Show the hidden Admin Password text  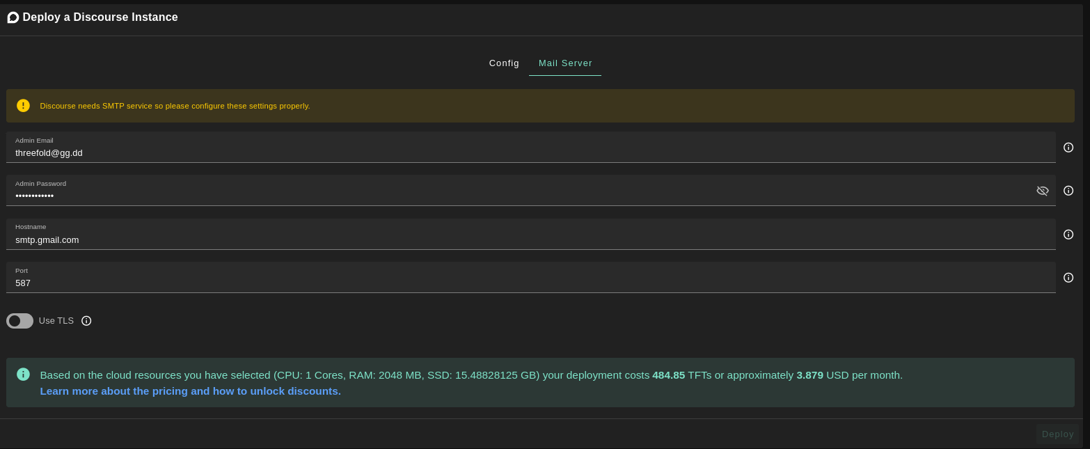1042,191
